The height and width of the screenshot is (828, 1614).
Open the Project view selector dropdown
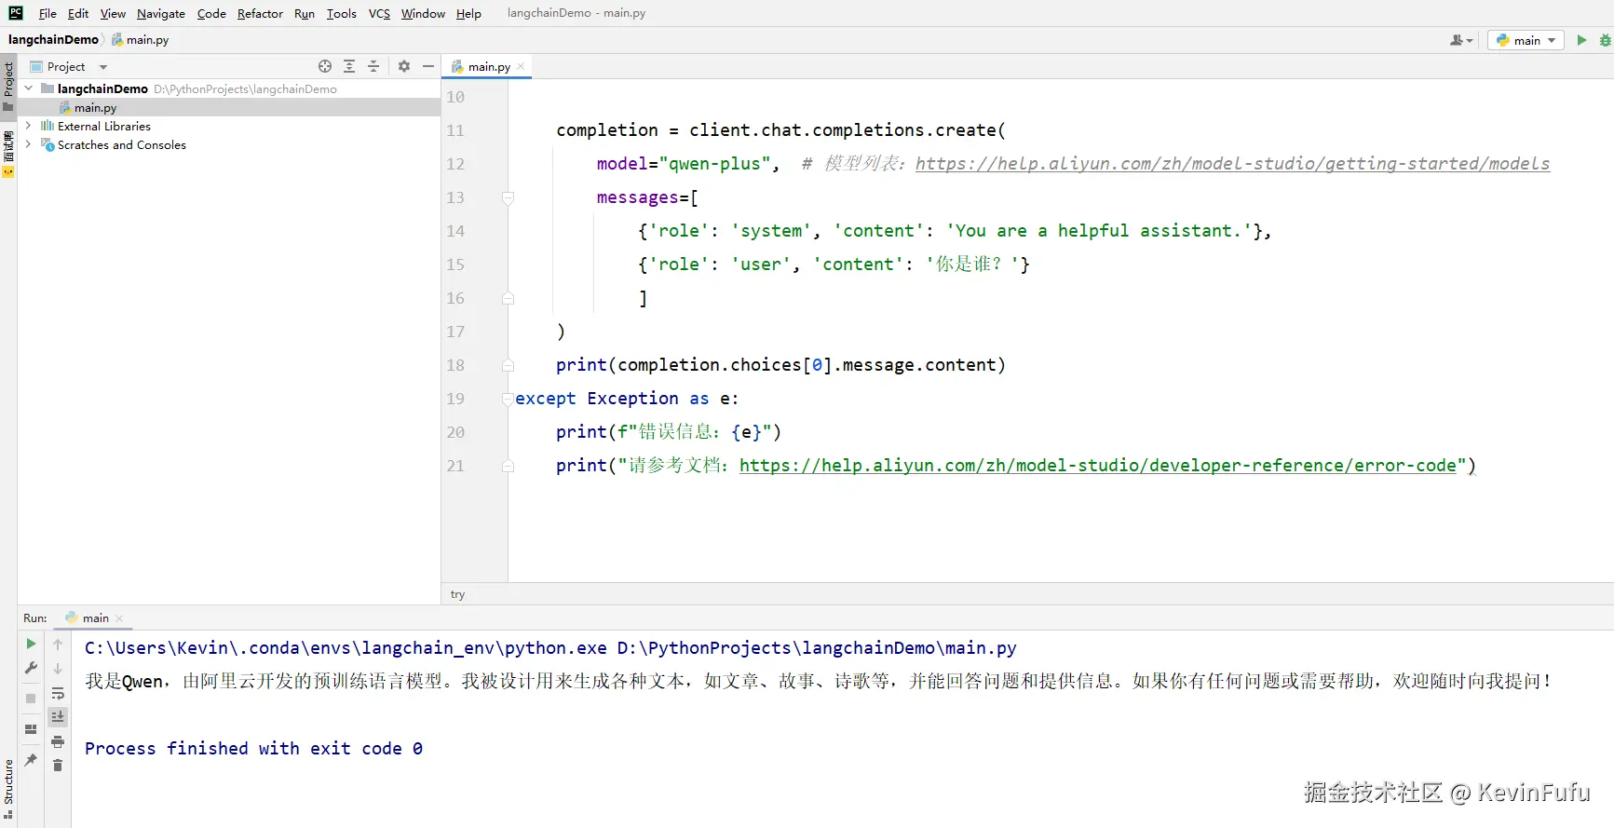[x=69, y=66]
